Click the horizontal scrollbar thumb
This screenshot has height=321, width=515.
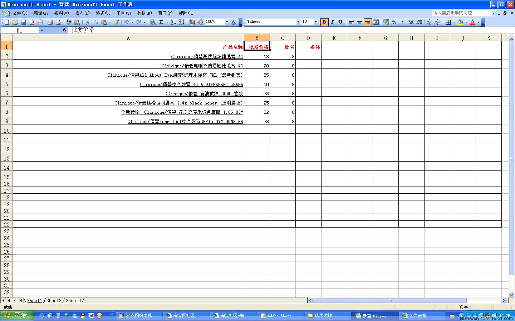pyautogui.click(x=390, y=301)
